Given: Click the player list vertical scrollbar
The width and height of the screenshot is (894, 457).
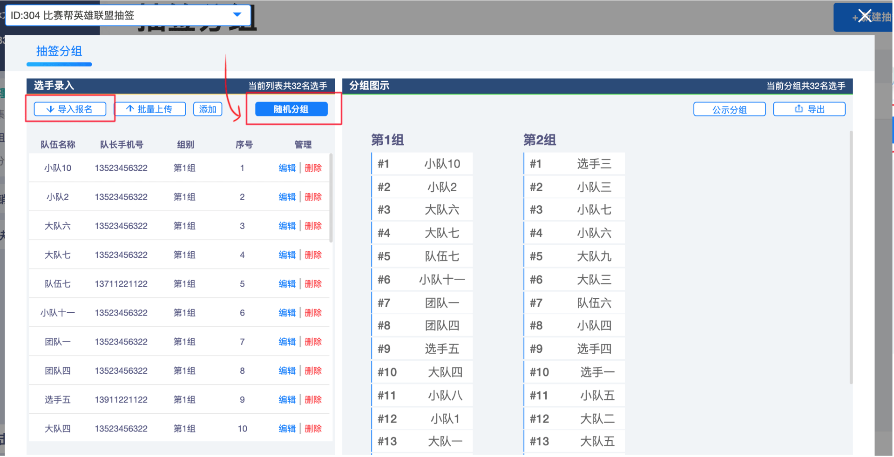Looking at the screenshot, I should (331, 198).
